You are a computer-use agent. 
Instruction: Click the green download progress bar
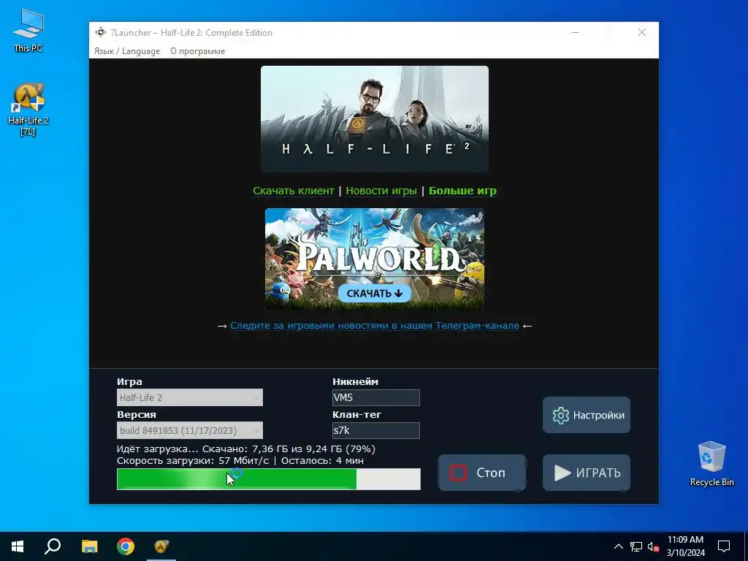tap(269, 479)
